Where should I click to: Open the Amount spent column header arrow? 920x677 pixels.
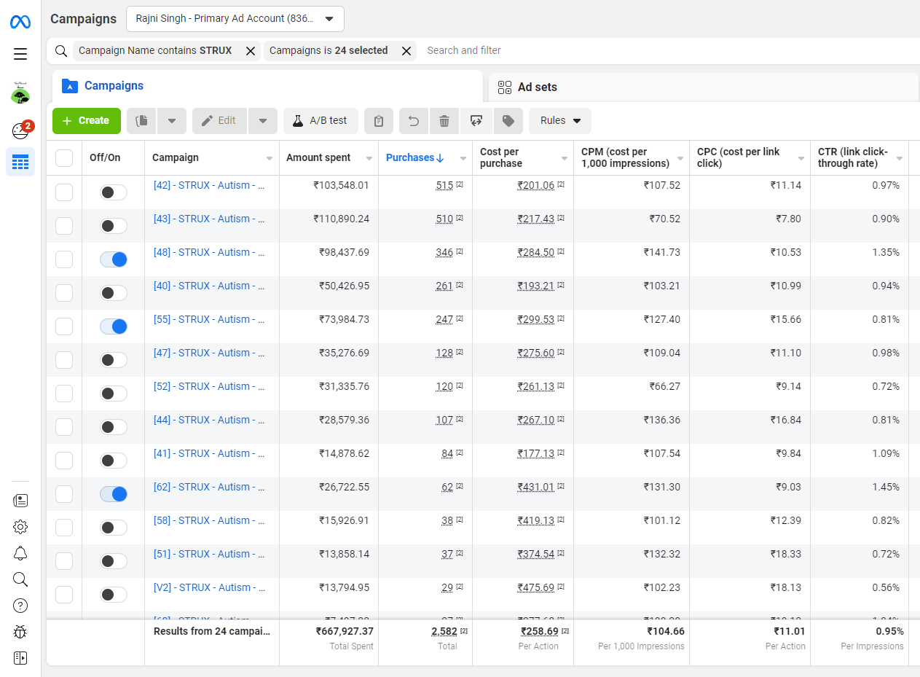369,158
